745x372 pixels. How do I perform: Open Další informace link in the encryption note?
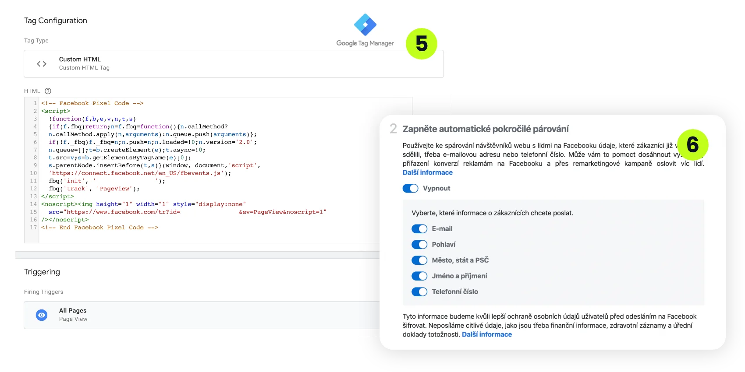487,334
